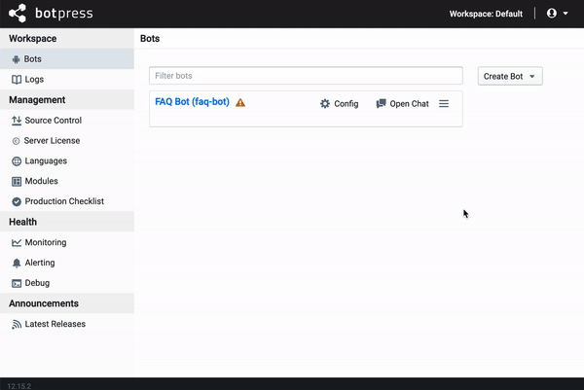Select Bots in the sidebar
584x390 pixels.
pos(67,58)
